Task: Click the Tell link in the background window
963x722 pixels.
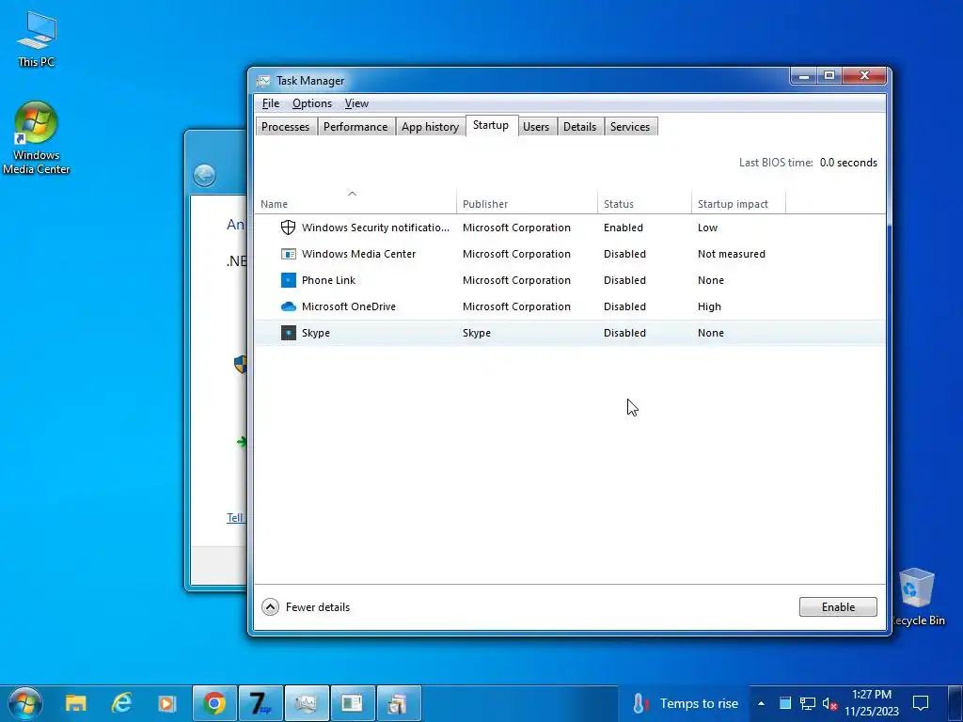Action: [x=234, y=518]
